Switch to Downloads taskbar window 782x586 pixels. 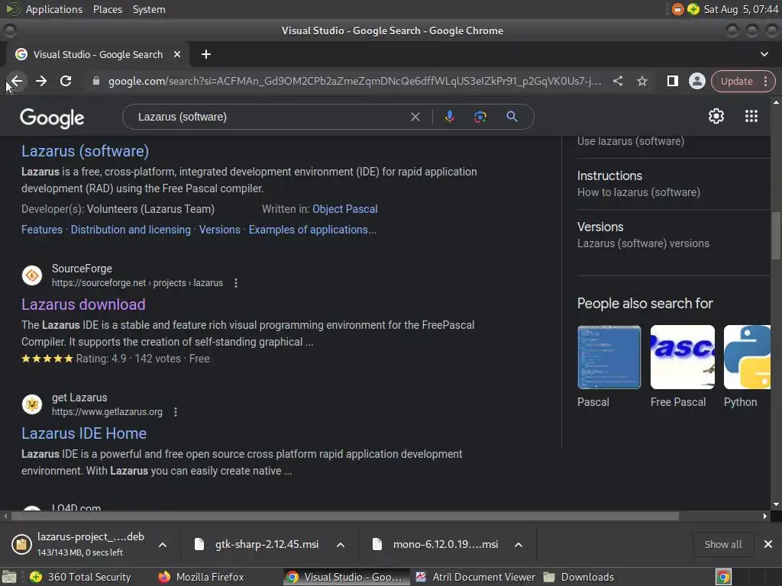579,577
